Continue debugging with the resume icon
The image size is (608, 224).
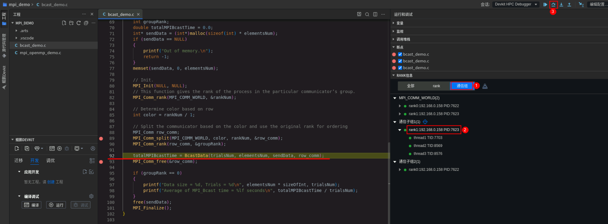pos(545,4)
